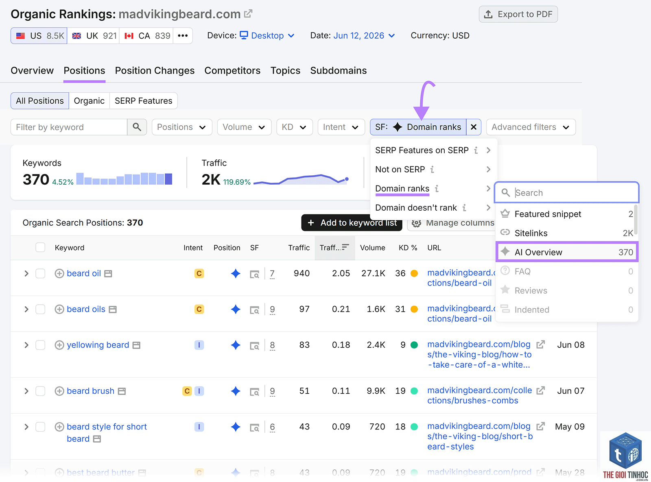
Task: Click Add to keyword list button
Action: pyautogui.click(x=352, y=223)
